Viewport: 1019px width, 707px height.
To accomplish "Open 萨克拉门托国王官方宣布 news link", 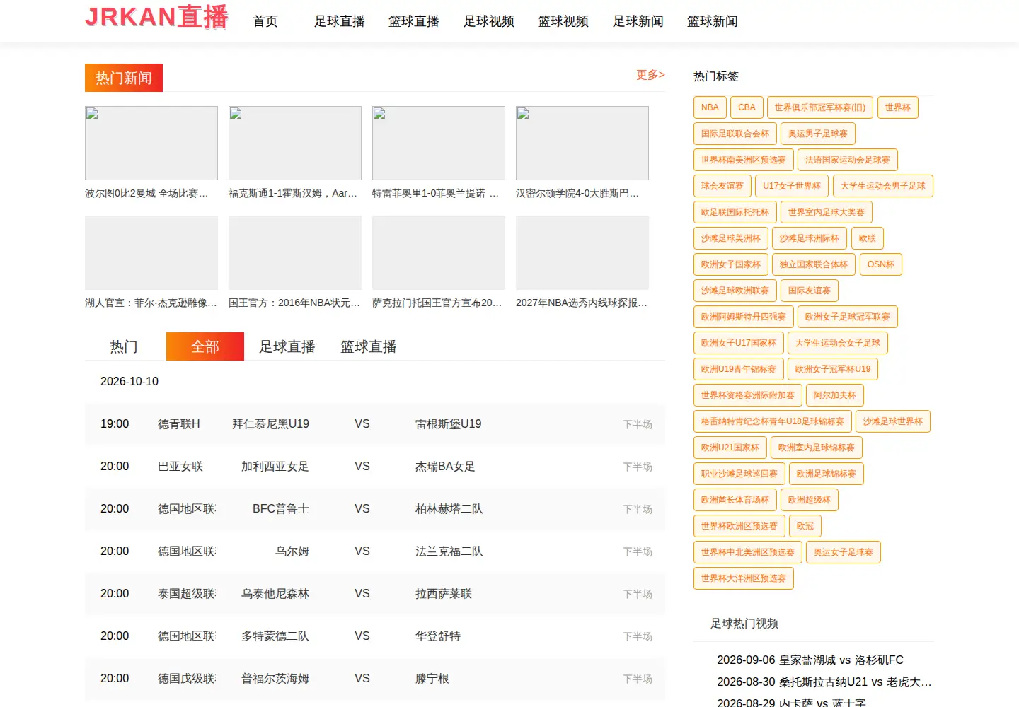I will pyautogui.click(x=439, y=303).
